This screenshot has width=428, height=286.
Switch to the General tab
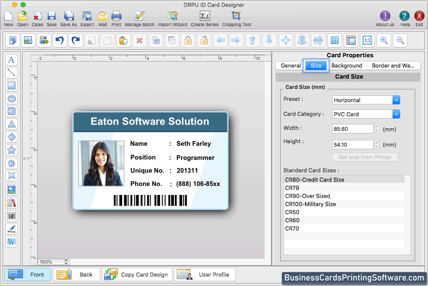click(x=291, y=66)
